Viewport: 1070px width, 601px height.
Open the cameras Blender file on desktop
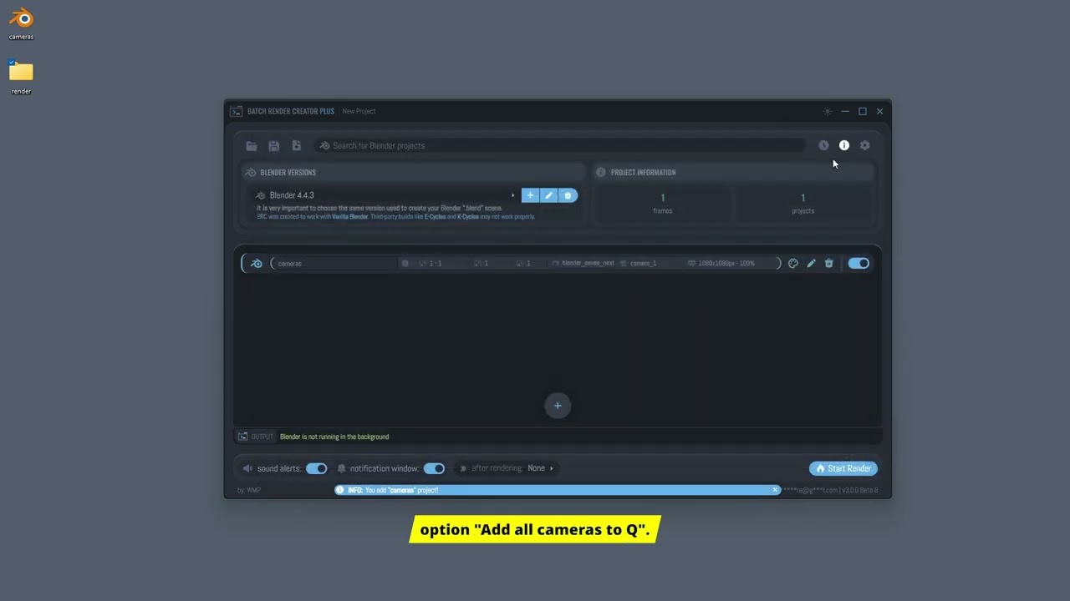pos(22,24)
